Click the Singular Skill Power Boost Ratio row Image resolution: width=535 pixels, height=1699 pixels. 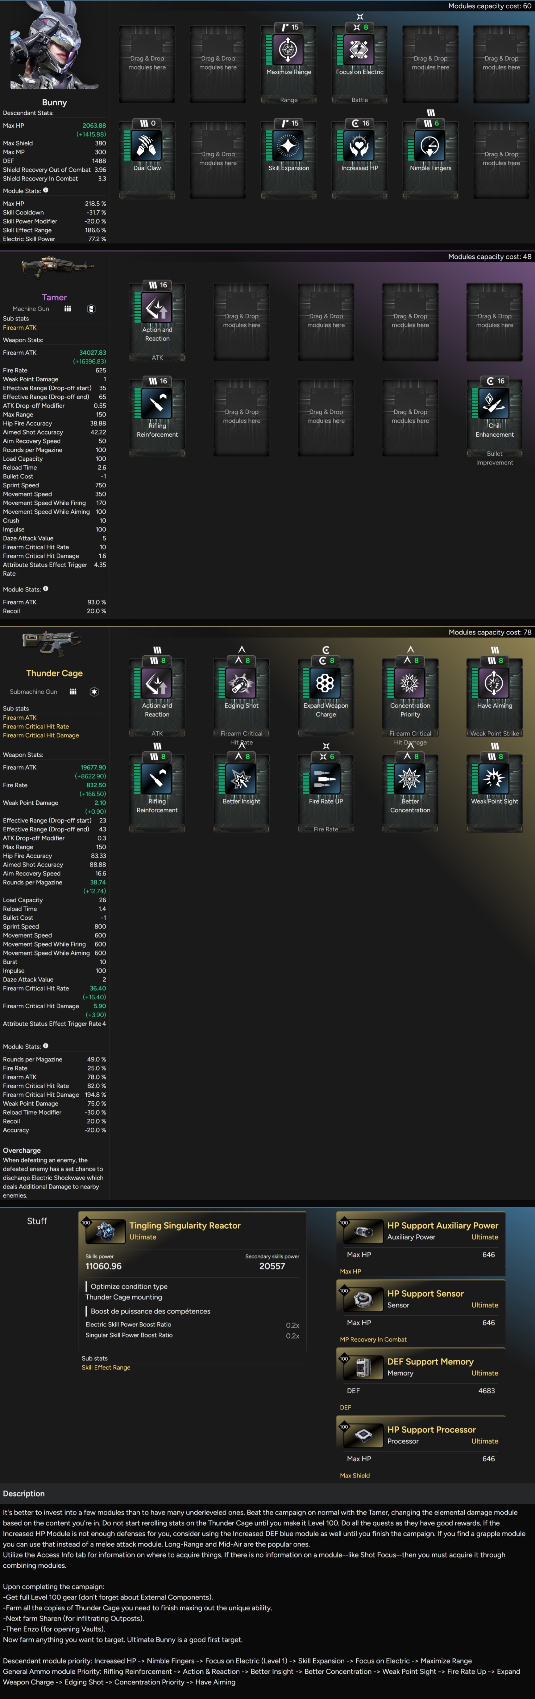(x=193, y=1335)
